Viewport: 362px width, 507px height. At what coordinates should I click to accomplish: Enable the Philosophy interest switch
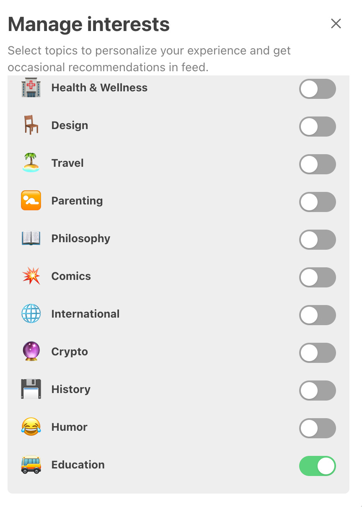click(x=318, y=240)
